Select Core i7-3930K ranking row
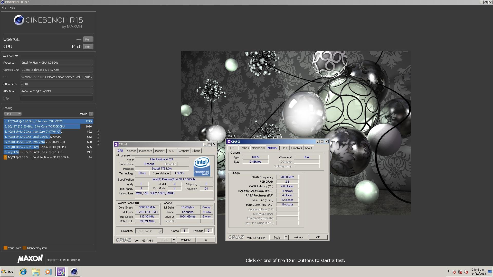Screen dimensions: 493x277 (48, 126)
